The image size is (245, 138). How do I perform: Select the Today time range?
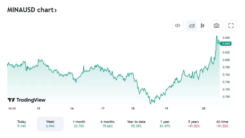(x=22, y=124)
